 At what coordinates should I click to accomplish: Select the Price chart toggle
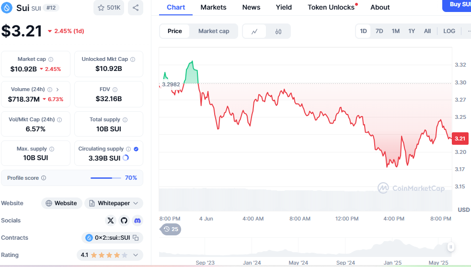click(x=174, y=31)
